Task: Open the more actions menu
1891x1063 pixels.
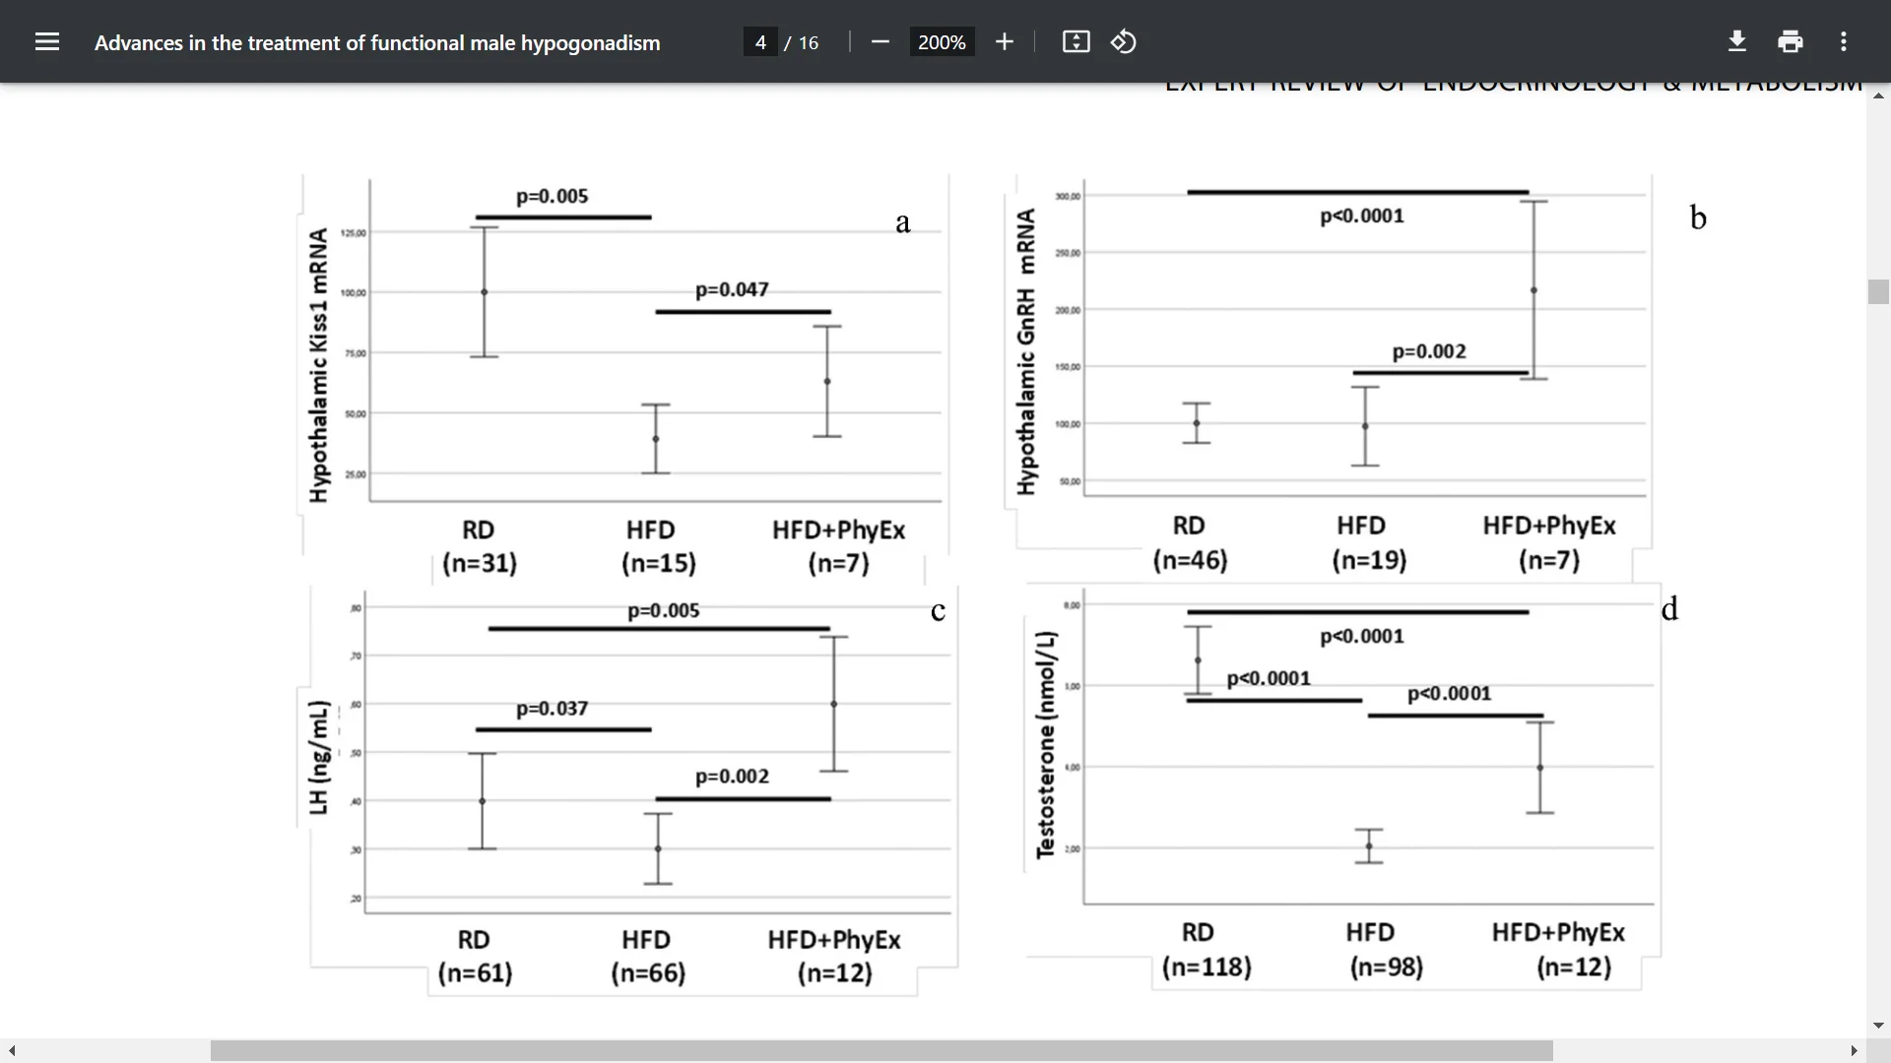Action: (x=1844, y=41)
